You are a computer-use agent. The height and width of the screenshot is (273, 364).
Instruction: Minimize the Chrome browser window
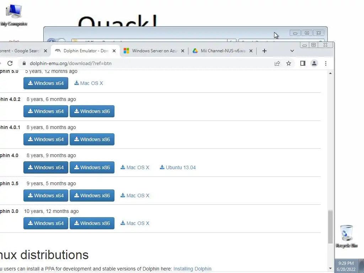pos(305,45)
